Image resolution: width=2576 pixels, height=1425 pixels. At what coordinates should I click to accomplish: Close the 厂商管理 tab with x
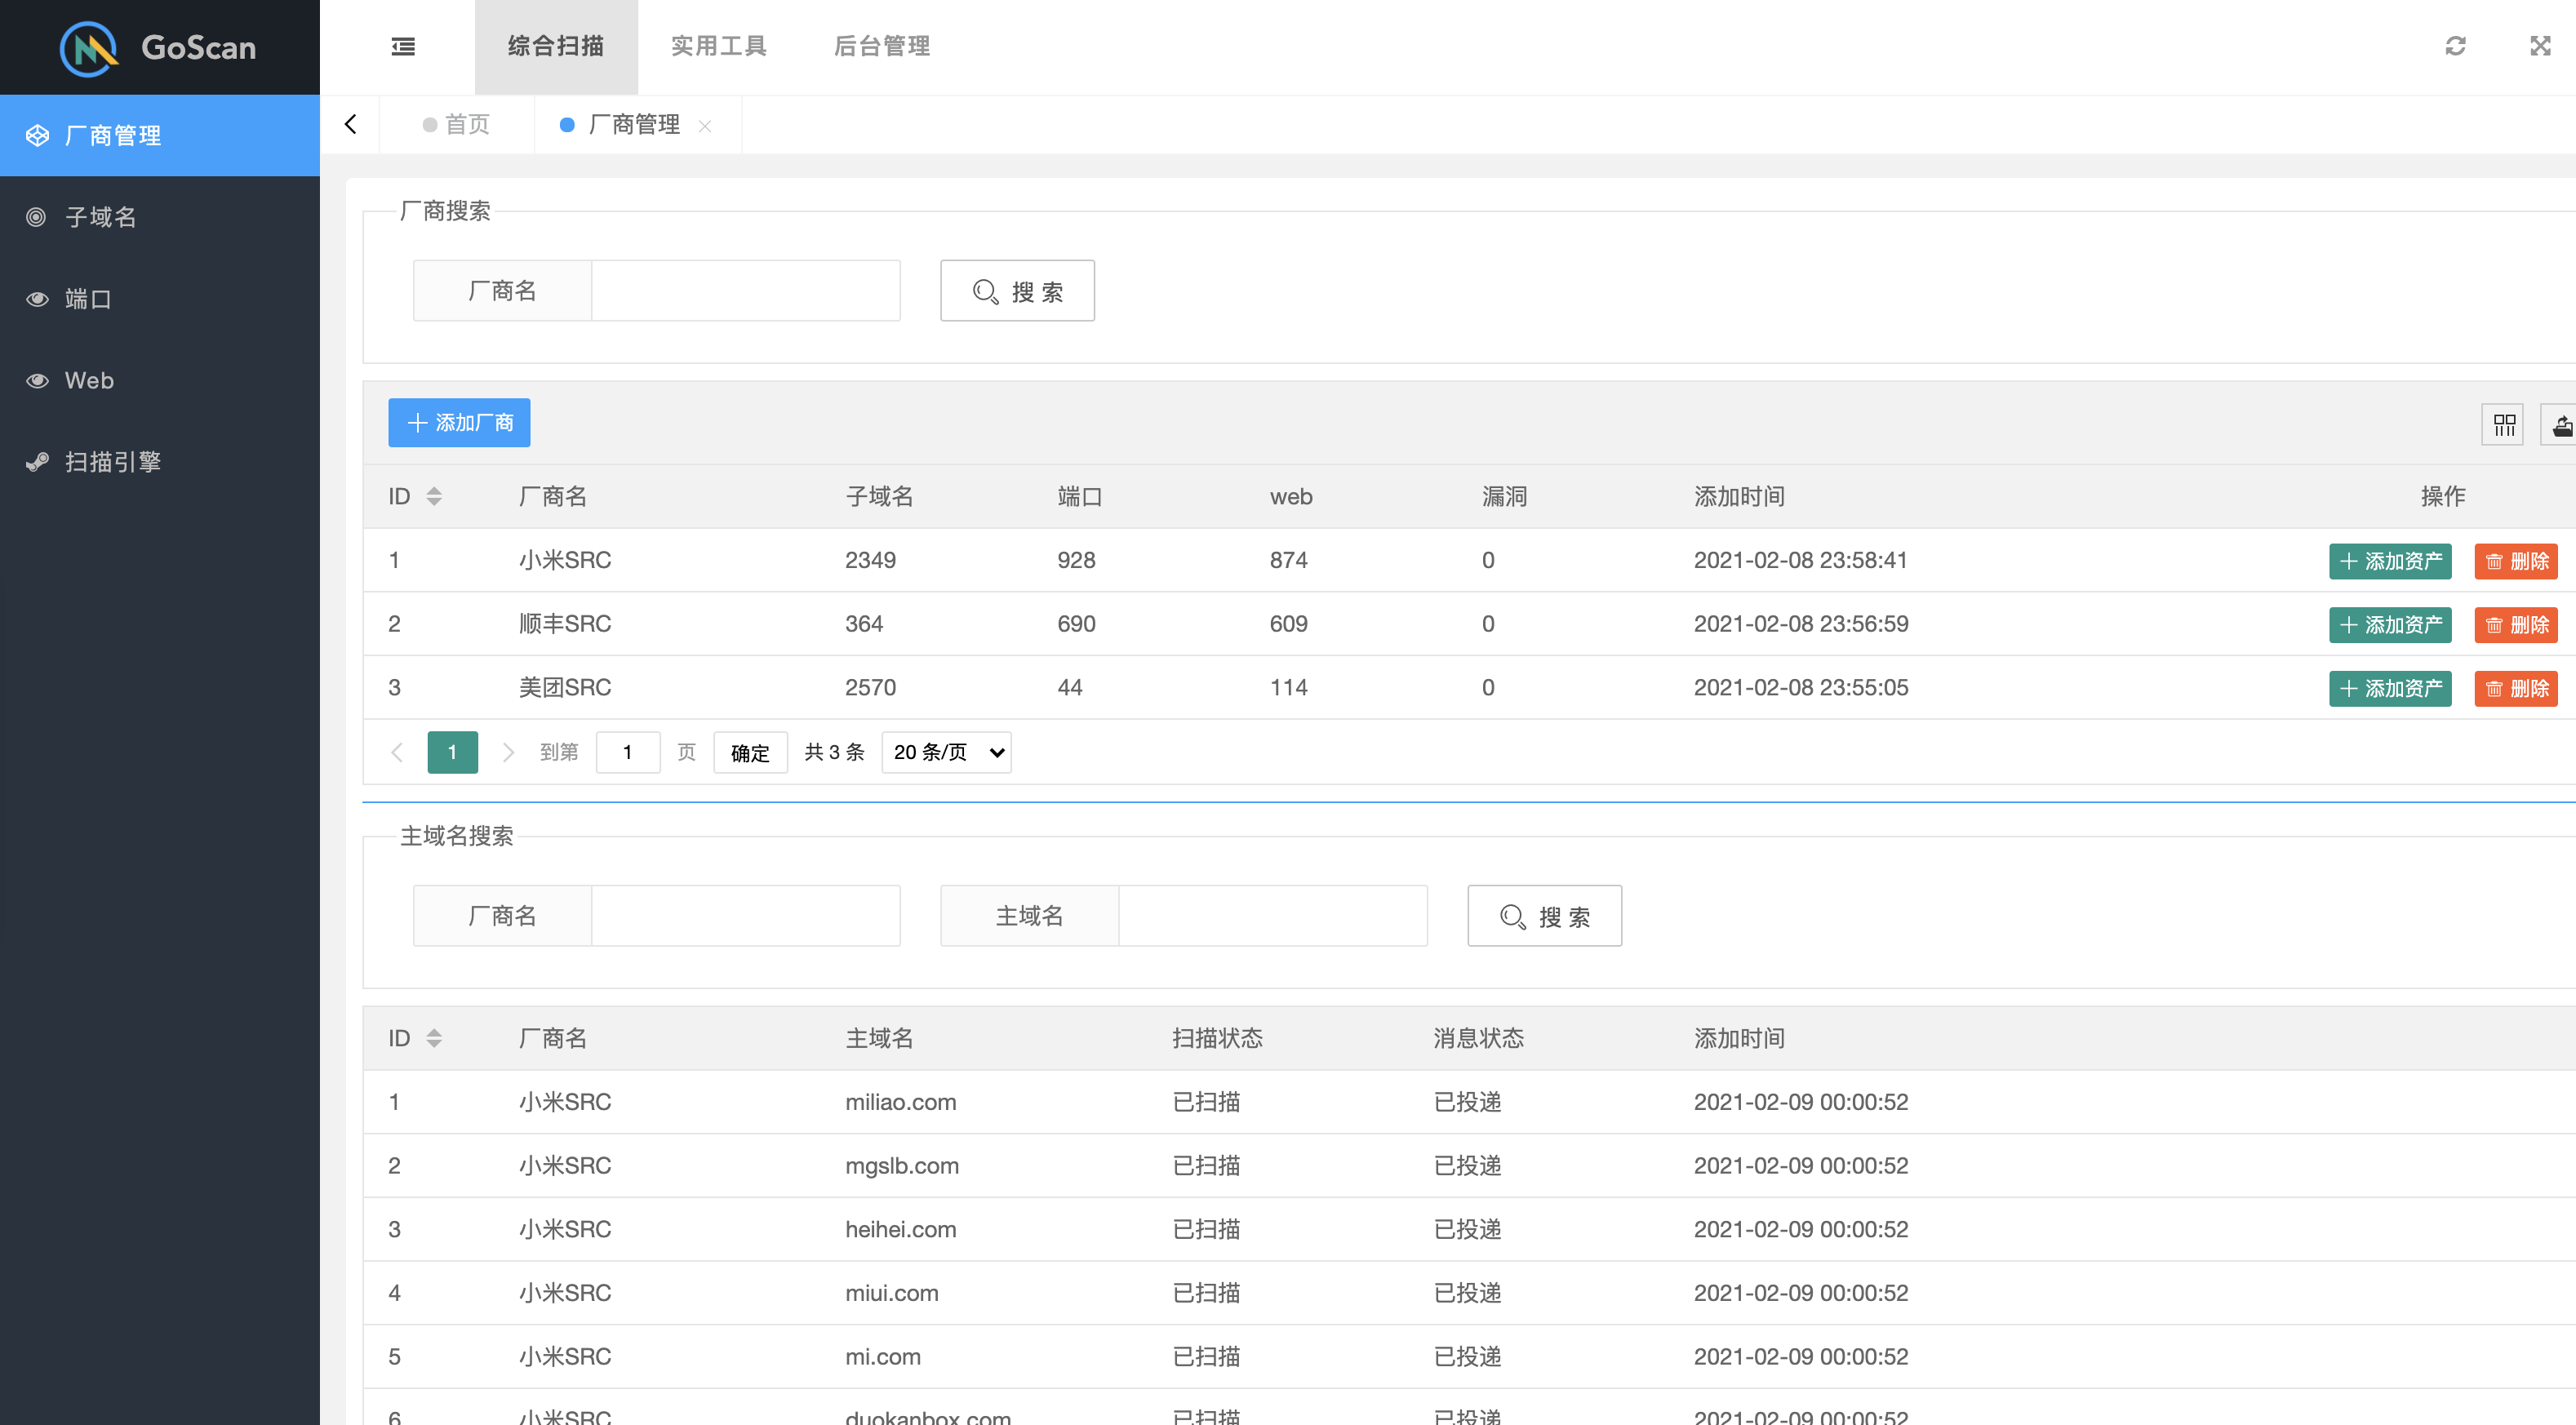pyautogui.click(x=705, y=126)
